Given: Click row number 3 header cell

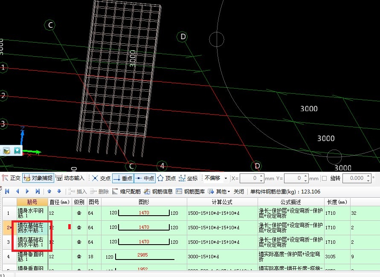Looking at the screenshot, I should [x=9, y=242].
